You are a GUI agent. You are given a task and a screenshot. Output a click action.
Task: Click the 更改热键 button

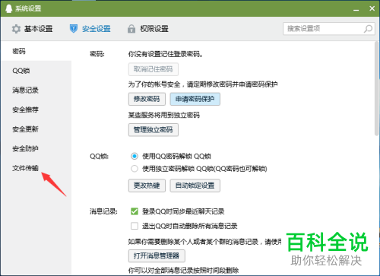pyautogui.click(x=147, y=186)
